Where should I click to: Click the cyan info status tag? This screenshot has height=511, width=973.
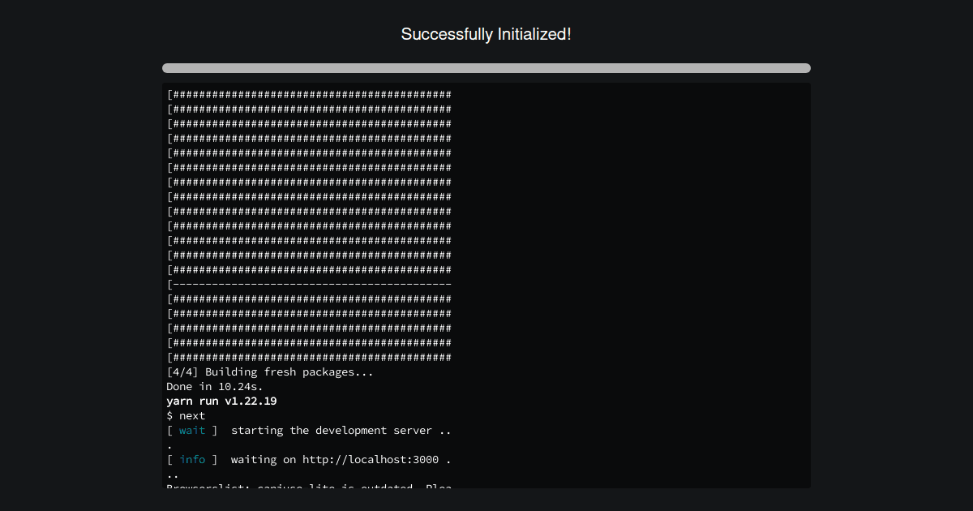click(192, 460)
